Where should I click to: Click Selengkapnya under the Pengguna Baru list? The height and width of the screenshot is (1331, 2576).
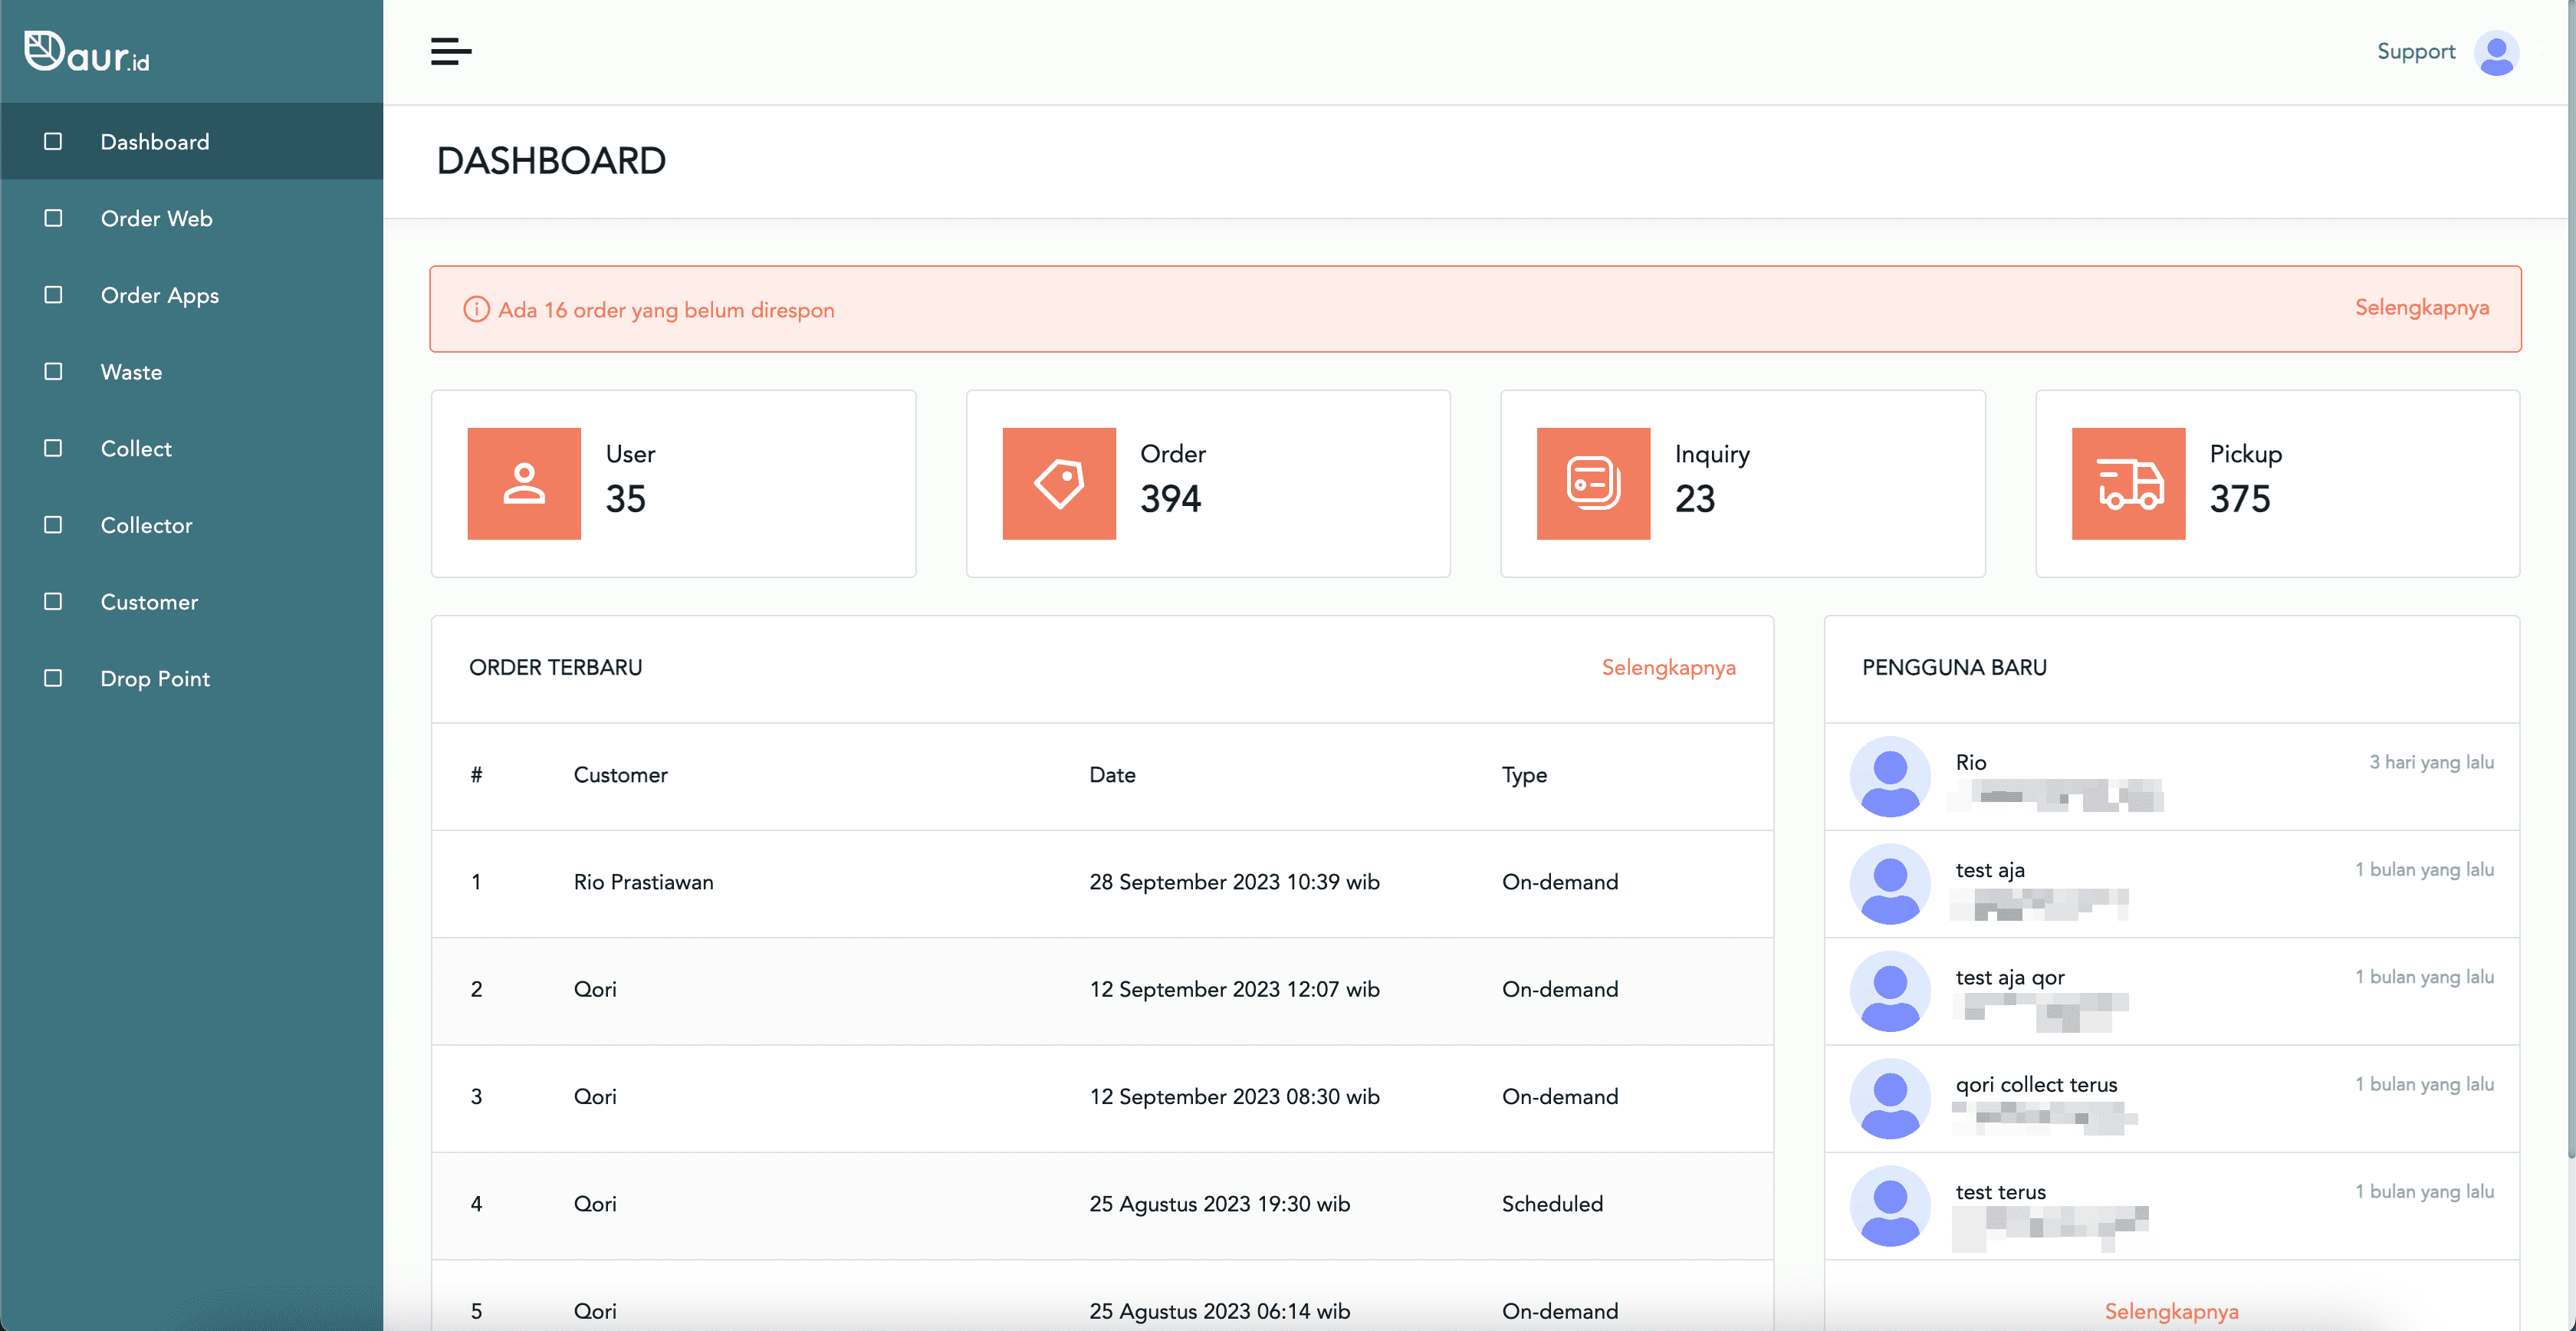tap(2171, 1310)
